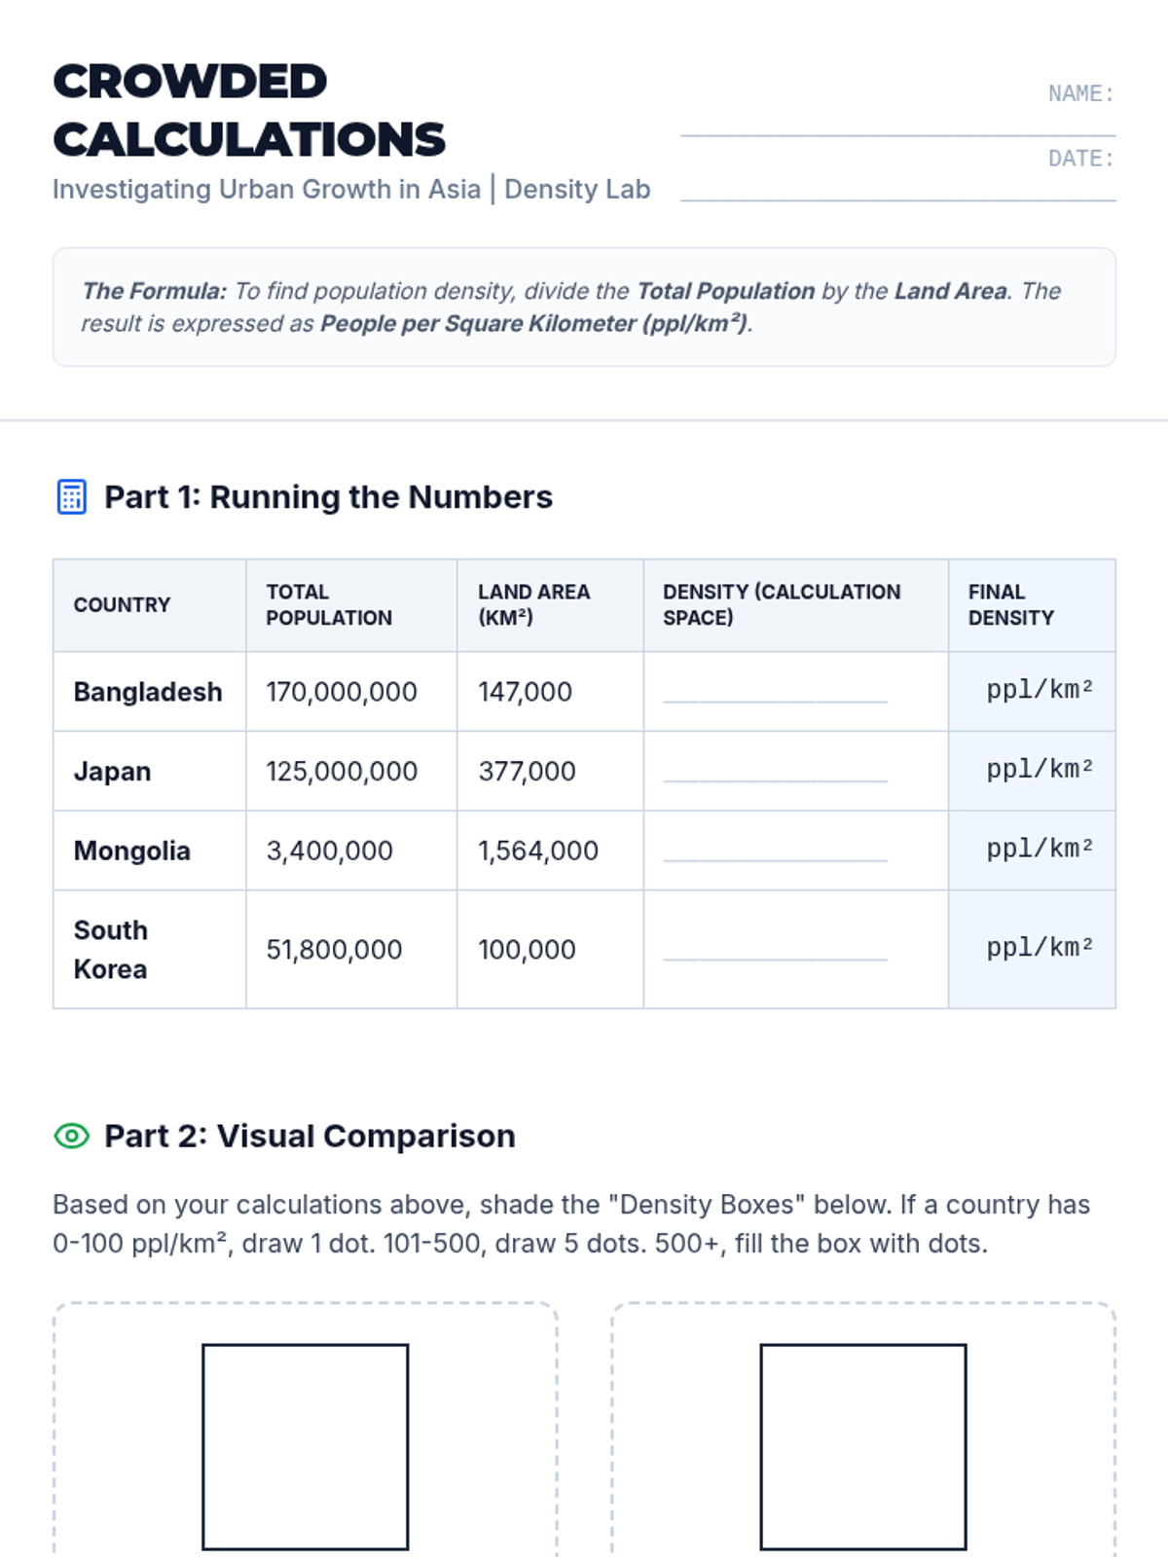Viewport: 1168px width, 1557px height.
Task: Click the Part 2: Visual Comparison heading
Action: click(x=310, y=1137)
